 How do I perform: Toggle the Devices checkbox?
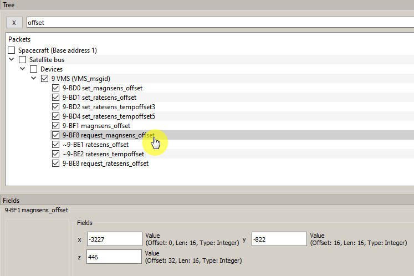point(33,69)
